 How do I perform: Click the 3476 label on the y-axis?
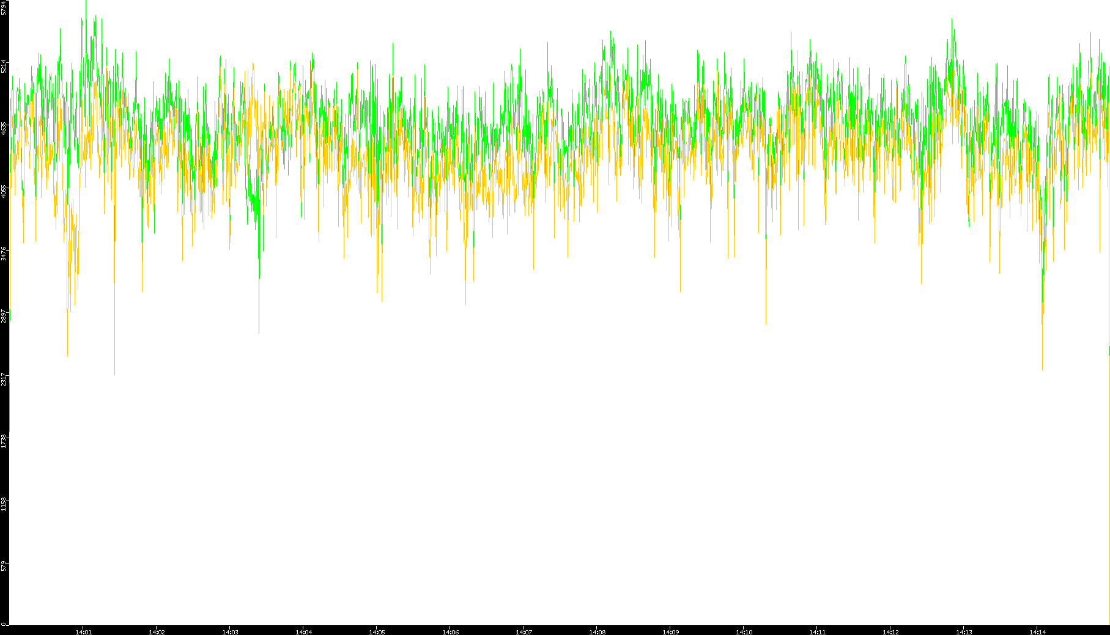click(x=4, y=254)
